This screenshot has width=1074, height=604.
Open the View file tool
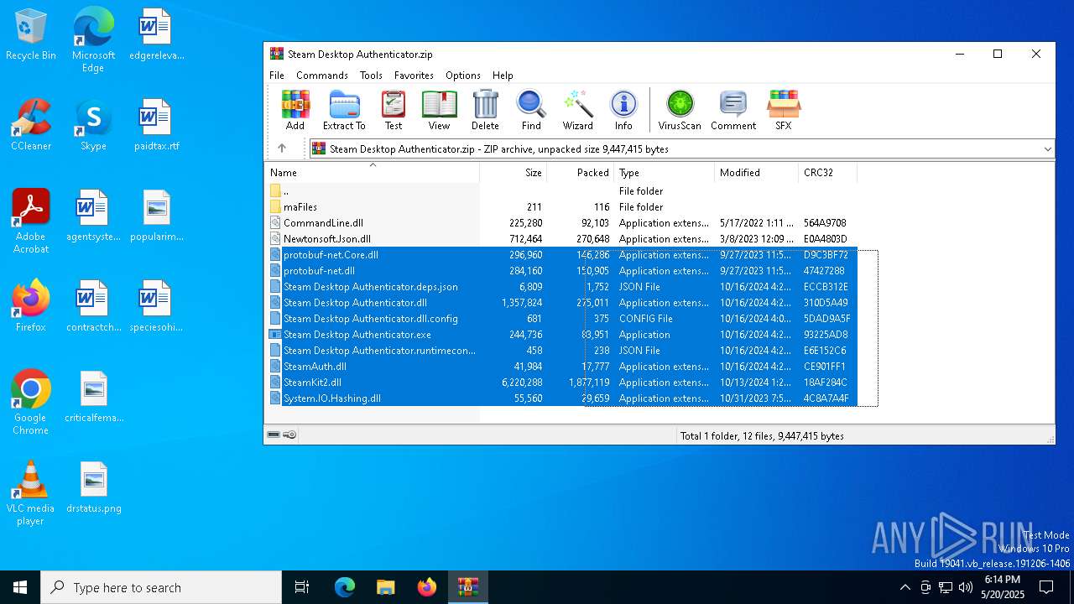pos(439,110)
